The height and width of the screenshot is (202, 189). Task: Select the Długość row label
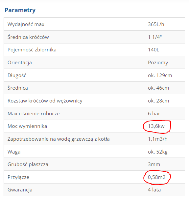(x=17, y=75)
